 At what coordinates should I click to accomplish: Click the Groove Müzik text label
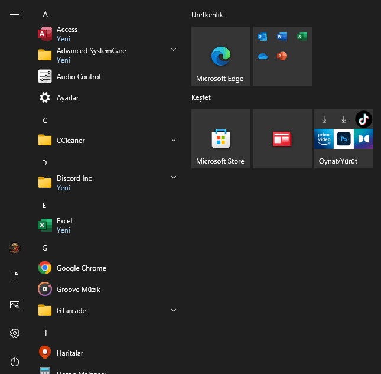click(78, 289)
